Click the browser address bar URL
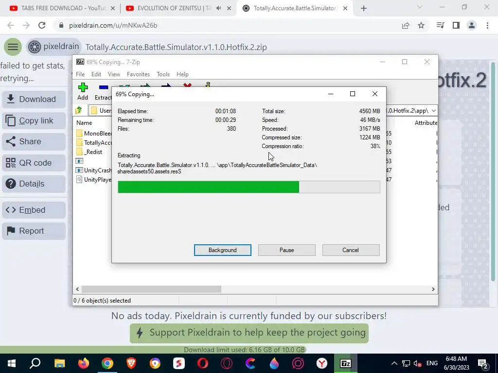 coord(113,25)
